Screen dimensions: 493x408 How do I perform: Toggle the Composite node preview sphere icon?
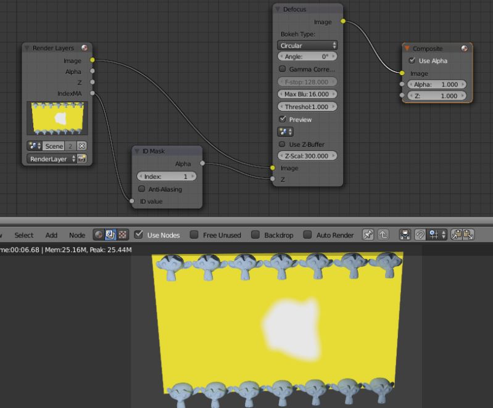click(464, 48)
